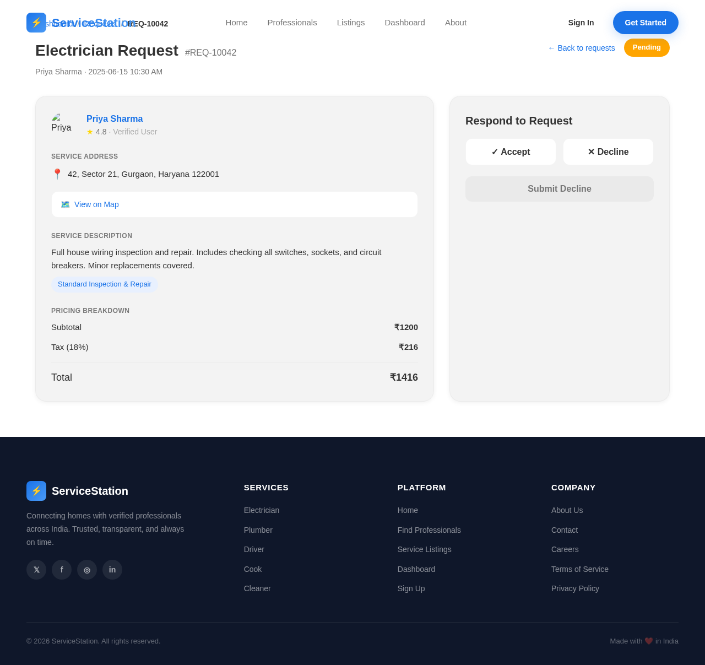The width and height of the screenshot is (705, 665).
Task: Open the About Us footer link
Action: [567, 510]
